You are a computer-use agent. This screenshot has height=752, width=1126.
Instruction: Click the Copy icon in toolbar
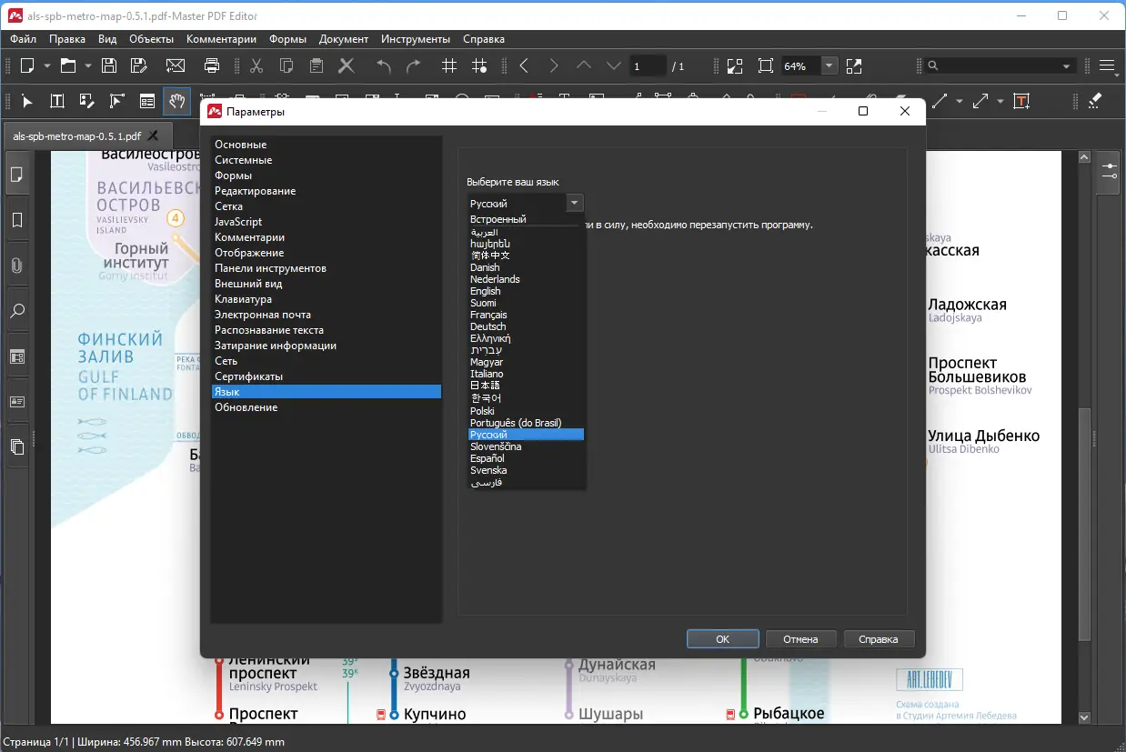coord(287,65)
